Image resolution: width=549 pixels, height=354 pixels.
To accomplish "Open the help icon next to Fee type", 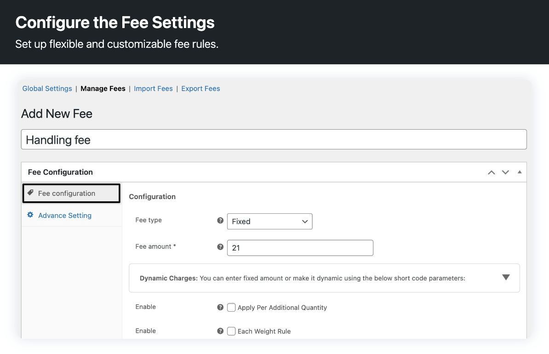I will (220, 220).
